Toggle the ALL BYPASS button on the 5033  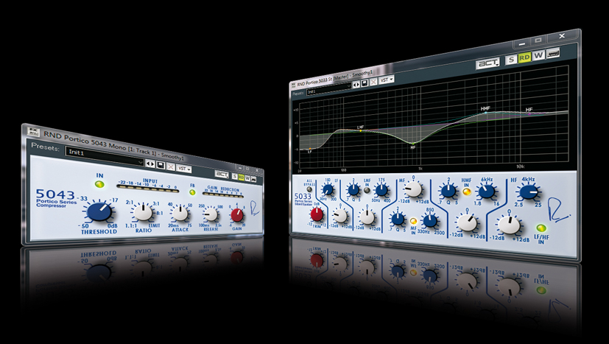pyautogui.click(x=309, y=189)
